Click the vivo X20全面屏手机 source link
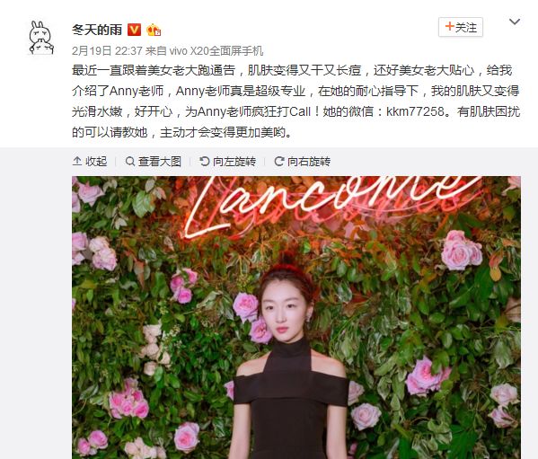538x459 pixels. pyautogui.click(x=216, y=51)
